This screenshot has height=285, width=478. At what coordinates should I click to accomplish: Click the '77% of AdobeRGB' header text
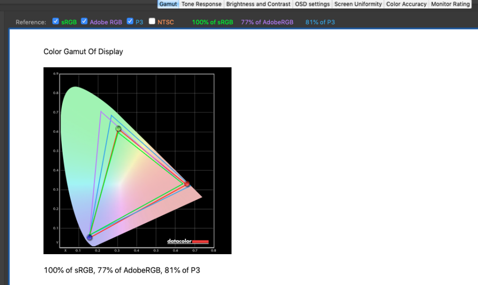coord(267,22)
